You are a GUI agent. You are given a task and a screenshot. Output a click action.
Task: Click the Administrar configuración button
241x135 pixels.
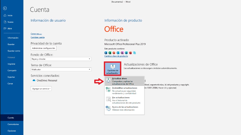[x=43, y=48]
